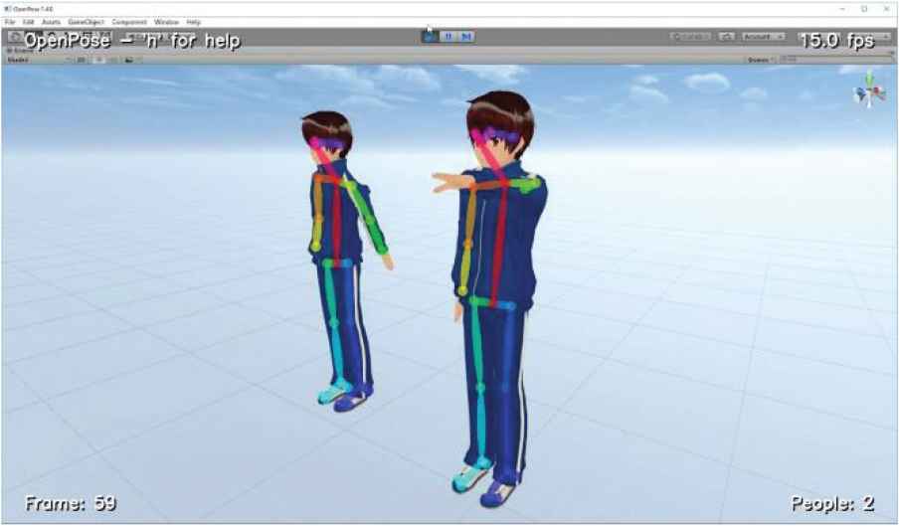Open the GameObject menu

point(86,22)
